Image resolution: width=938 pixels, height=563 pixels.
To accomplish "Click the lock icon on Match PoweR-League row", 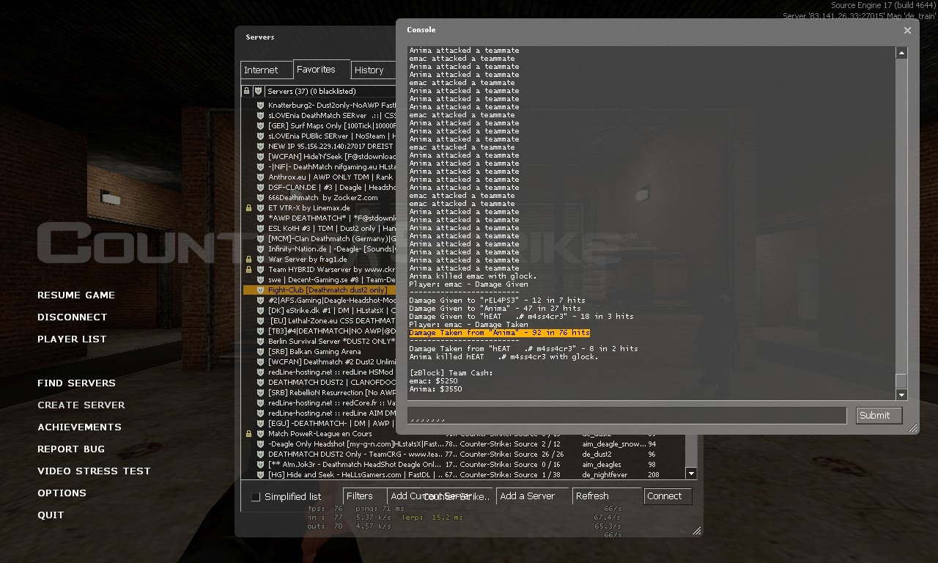I will coord(248,434).
